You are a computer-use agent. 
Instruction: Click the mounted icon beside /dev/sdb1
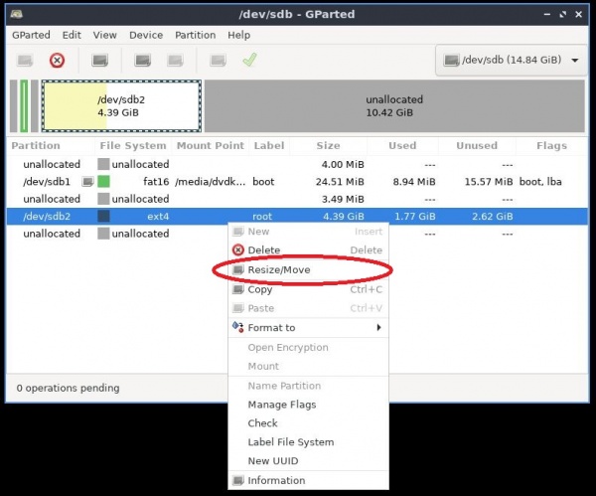[x=87, y=182]
